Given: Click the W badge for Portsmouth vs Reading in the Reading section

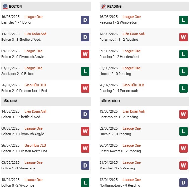Looking at the screenshot, I should coord(183,37).
